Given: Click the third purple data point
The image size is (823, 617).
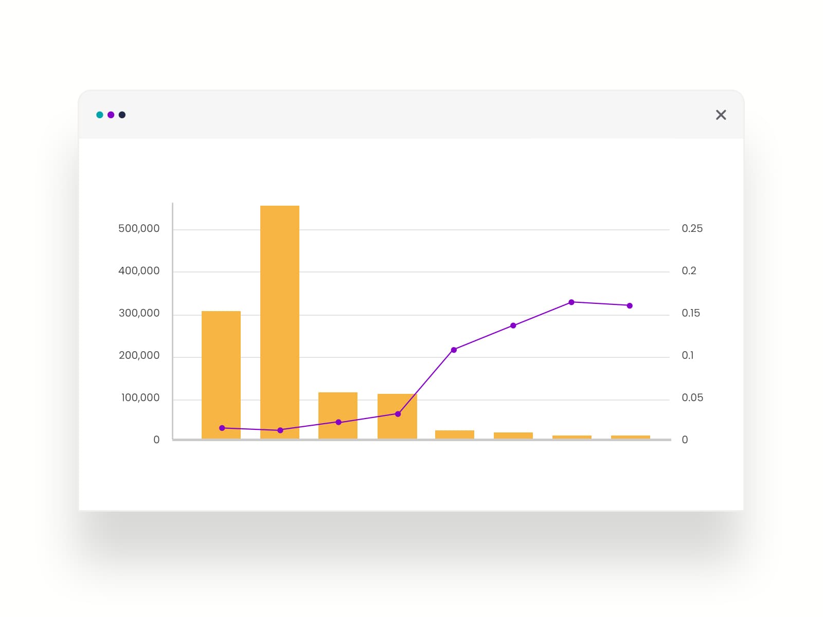Looking at the screenshot, I should pyautogui.click(x=338, y=422).
